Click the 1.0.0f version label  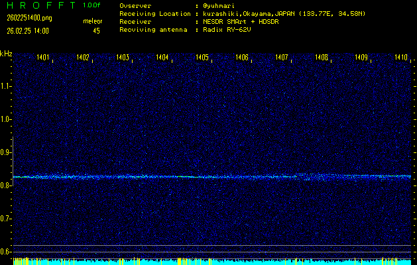tap(92, 5)
